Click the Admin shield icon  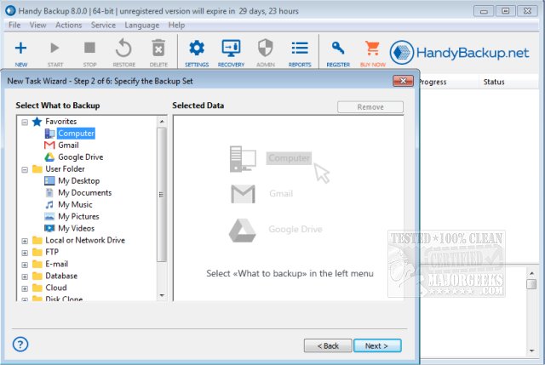[x=265, y=48]
